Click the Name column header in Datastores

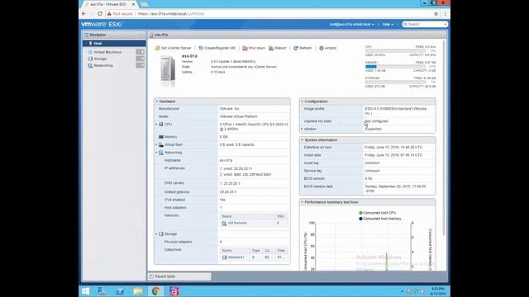point(235,251)
